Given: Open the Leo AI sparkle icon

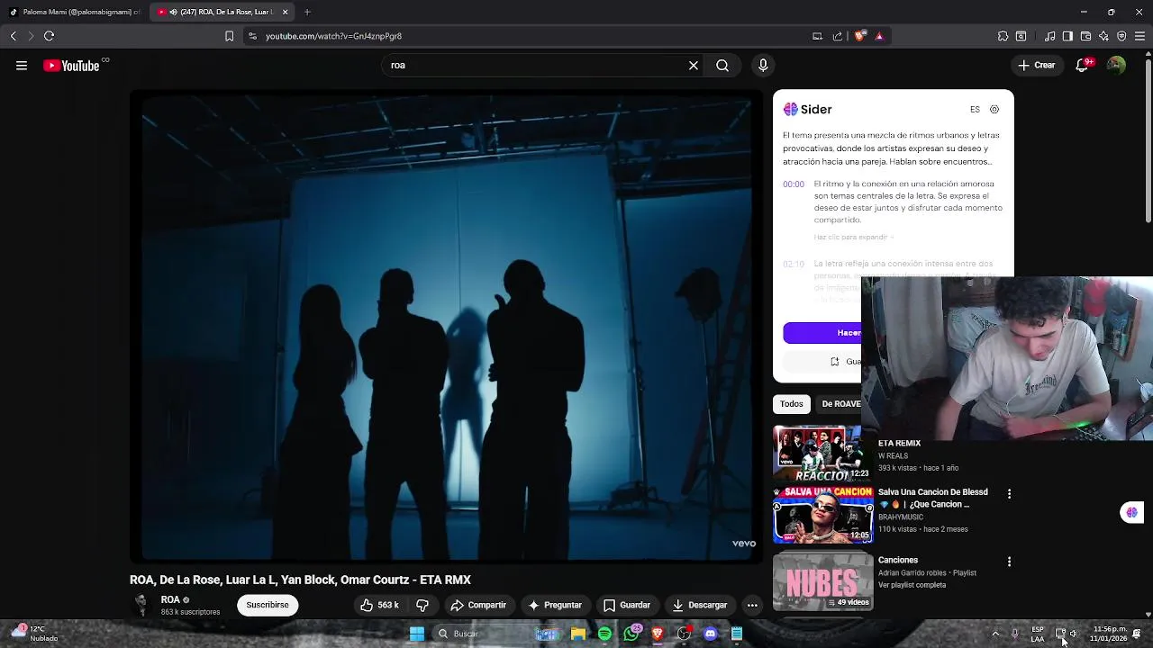Looking at the screenshot, I should (1103, 36).
